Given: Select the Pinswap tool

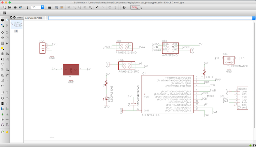Looking at the screenshot, I should point(2,59).
